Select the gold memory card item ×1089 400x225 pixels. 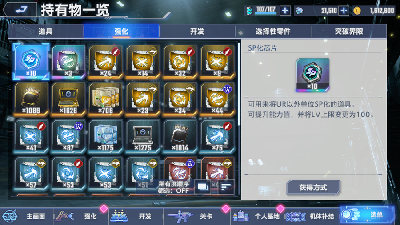point(31,99)
